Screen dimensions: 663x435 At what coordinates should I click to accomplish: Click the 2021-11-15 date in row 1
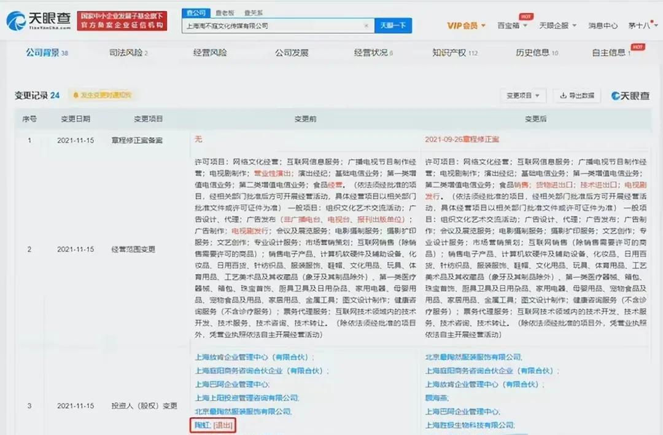76,140
